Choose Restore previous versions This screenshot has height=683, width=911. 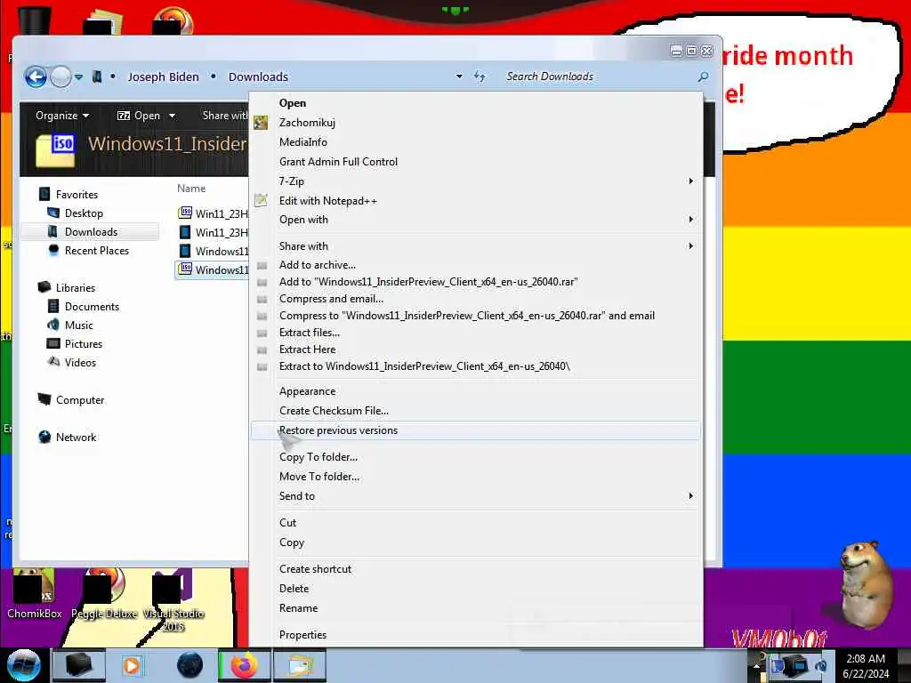[475, 430]
